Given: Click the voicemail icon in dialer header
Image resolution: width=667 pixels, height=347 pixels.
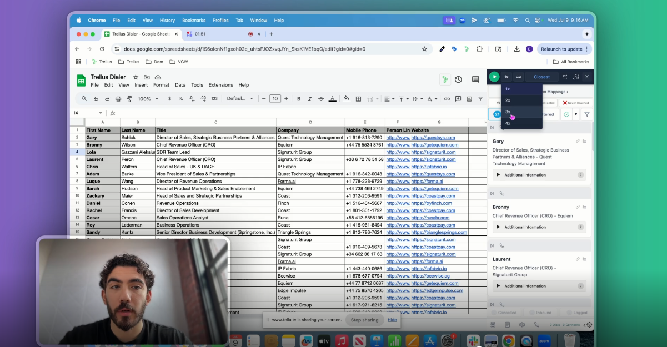Looking at the screenshot, I should (519, 77).
